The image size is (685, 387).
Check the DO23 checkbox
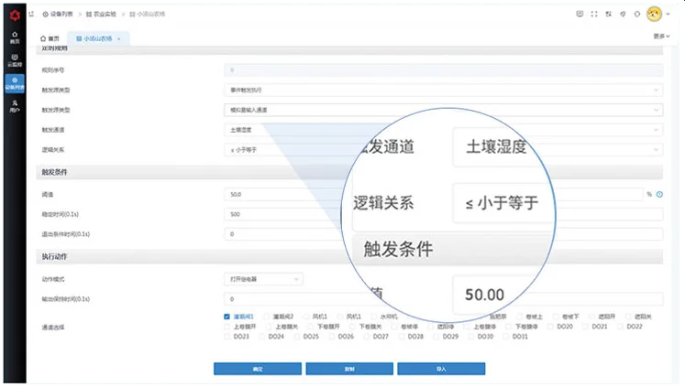pyautogui.click(x=226, y=337)
